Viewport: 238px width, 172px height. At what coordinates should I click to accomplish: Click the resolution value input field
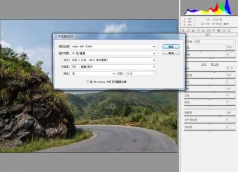coord(75,67)
